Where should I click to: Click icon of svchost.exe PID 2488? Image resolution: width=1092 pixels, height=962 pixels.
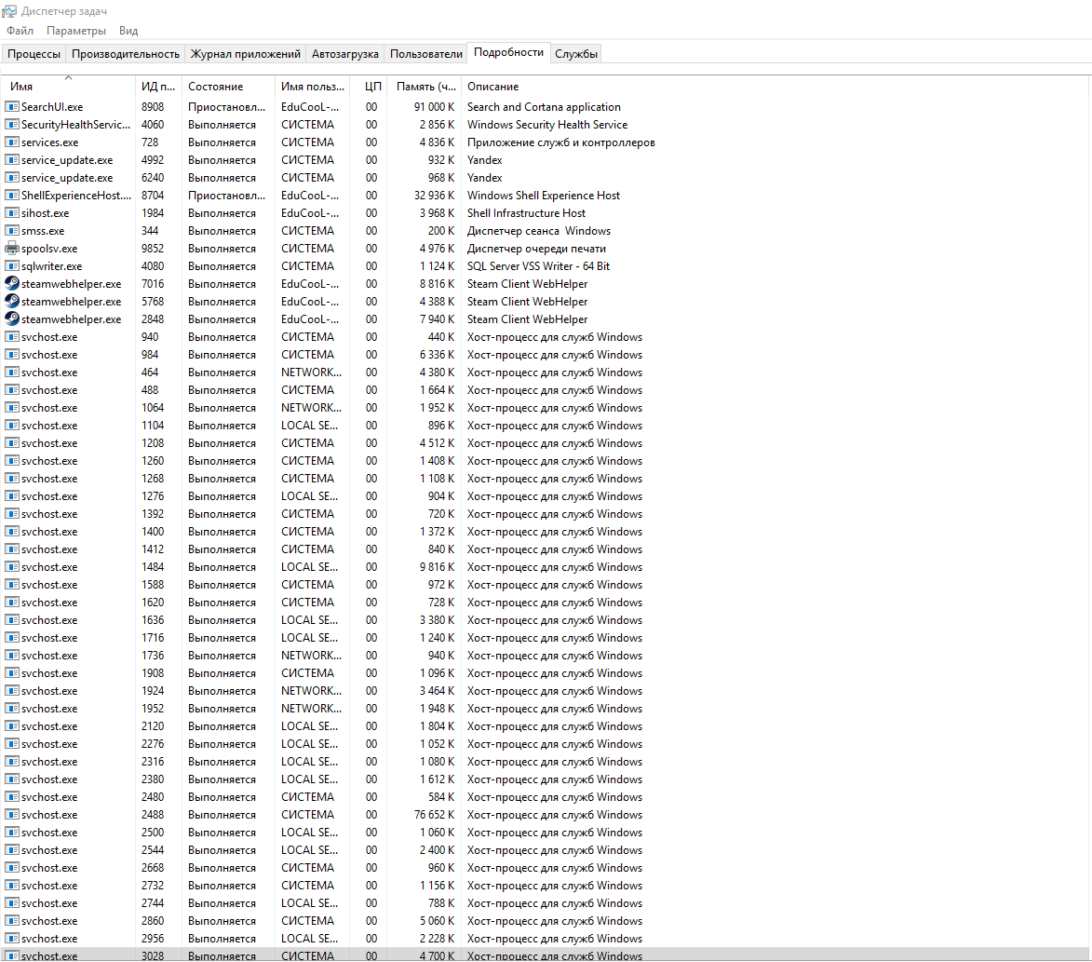point(12,814)
